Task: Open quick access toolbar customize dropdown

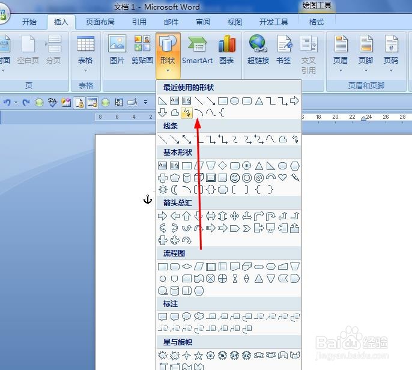Action: pos(145,102)
